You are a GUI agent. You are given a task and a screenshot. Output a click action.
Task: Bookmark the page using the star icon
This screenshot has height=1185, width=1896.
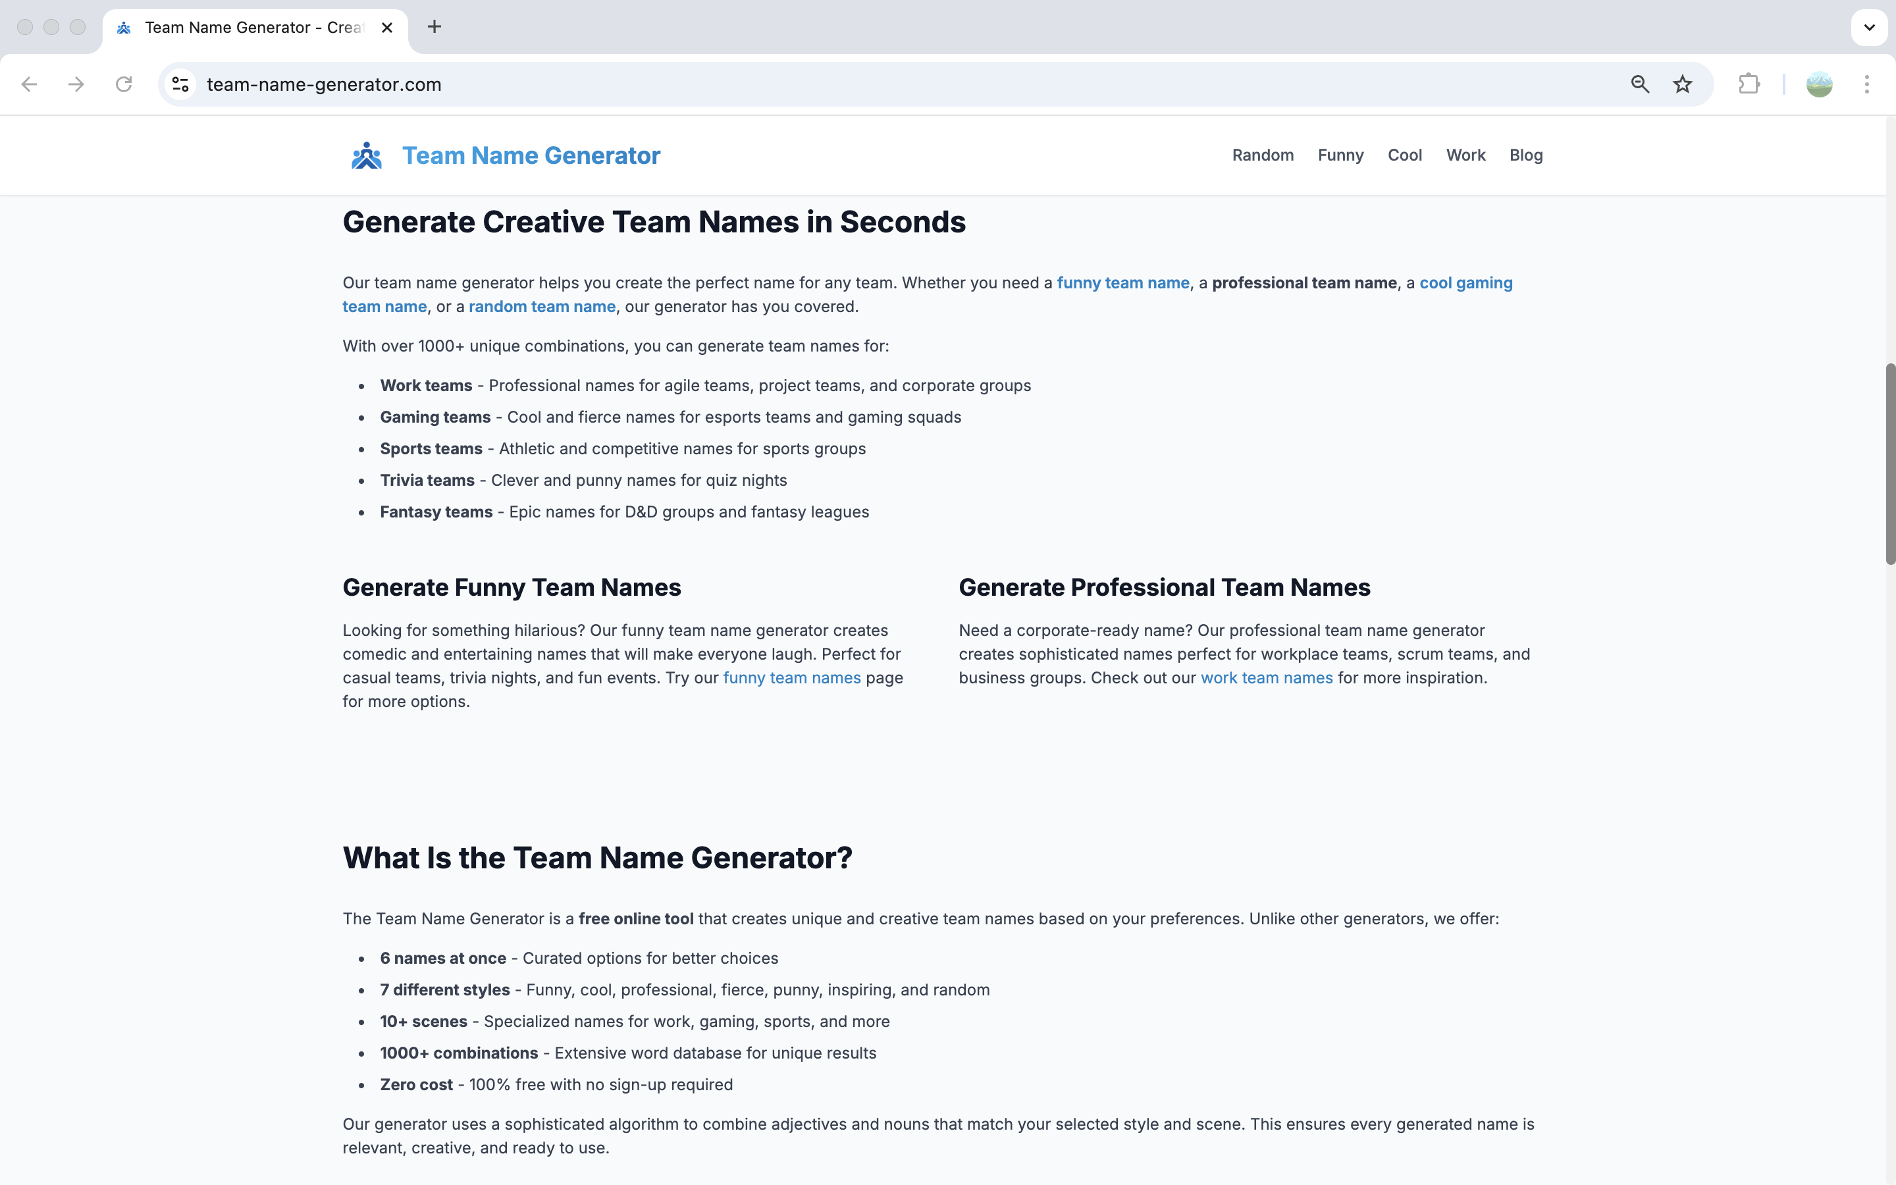point(1681,84)
